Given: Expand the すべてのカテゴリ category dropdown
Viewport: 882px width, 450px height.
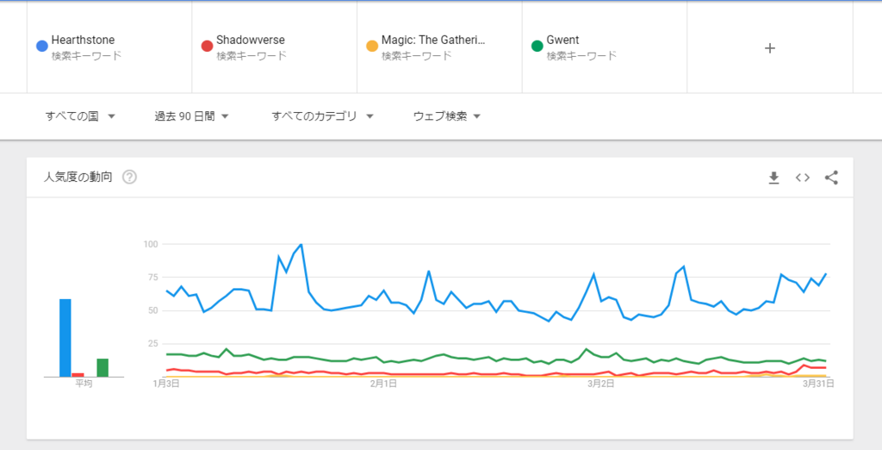Looking at the screenshot, I should click(x=321, y=116).
